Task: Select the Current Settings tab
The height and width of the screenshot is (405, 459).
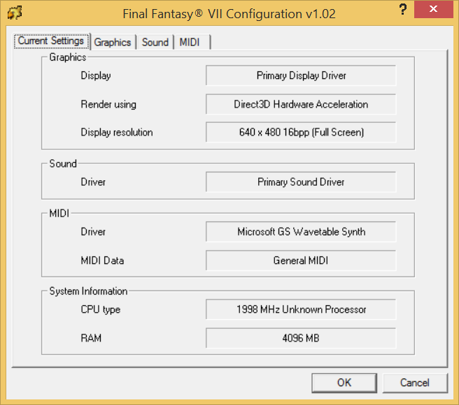Action: pyautogui.click(x=51, y=41)
